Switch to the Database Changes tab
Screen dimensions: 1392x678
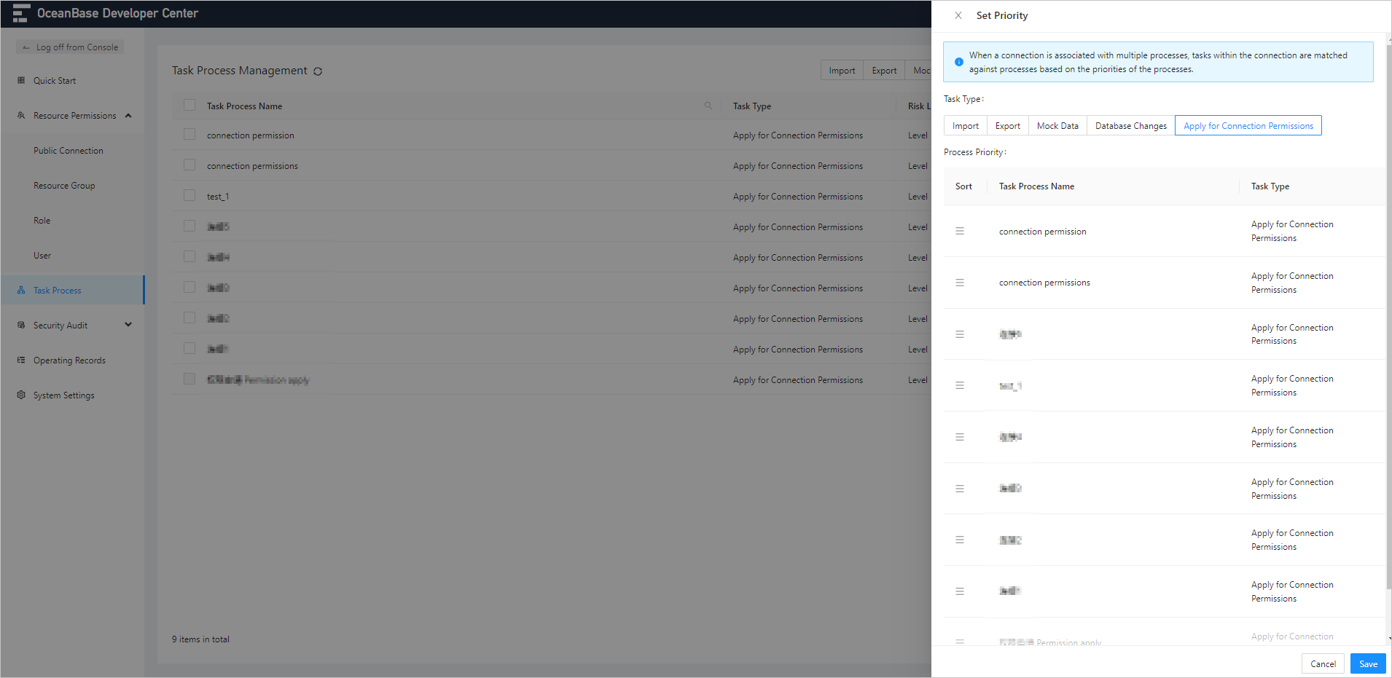click(x=1130, y=125)
